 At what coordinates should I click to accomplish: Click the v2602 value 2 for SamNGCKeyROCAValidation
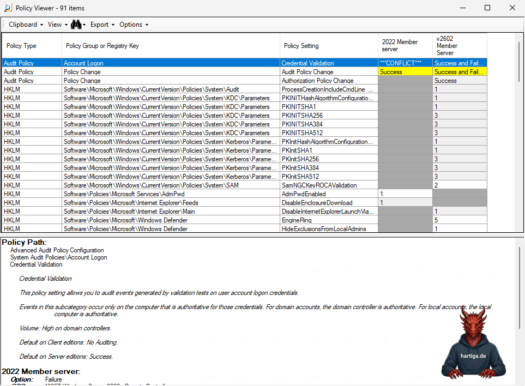460,185
